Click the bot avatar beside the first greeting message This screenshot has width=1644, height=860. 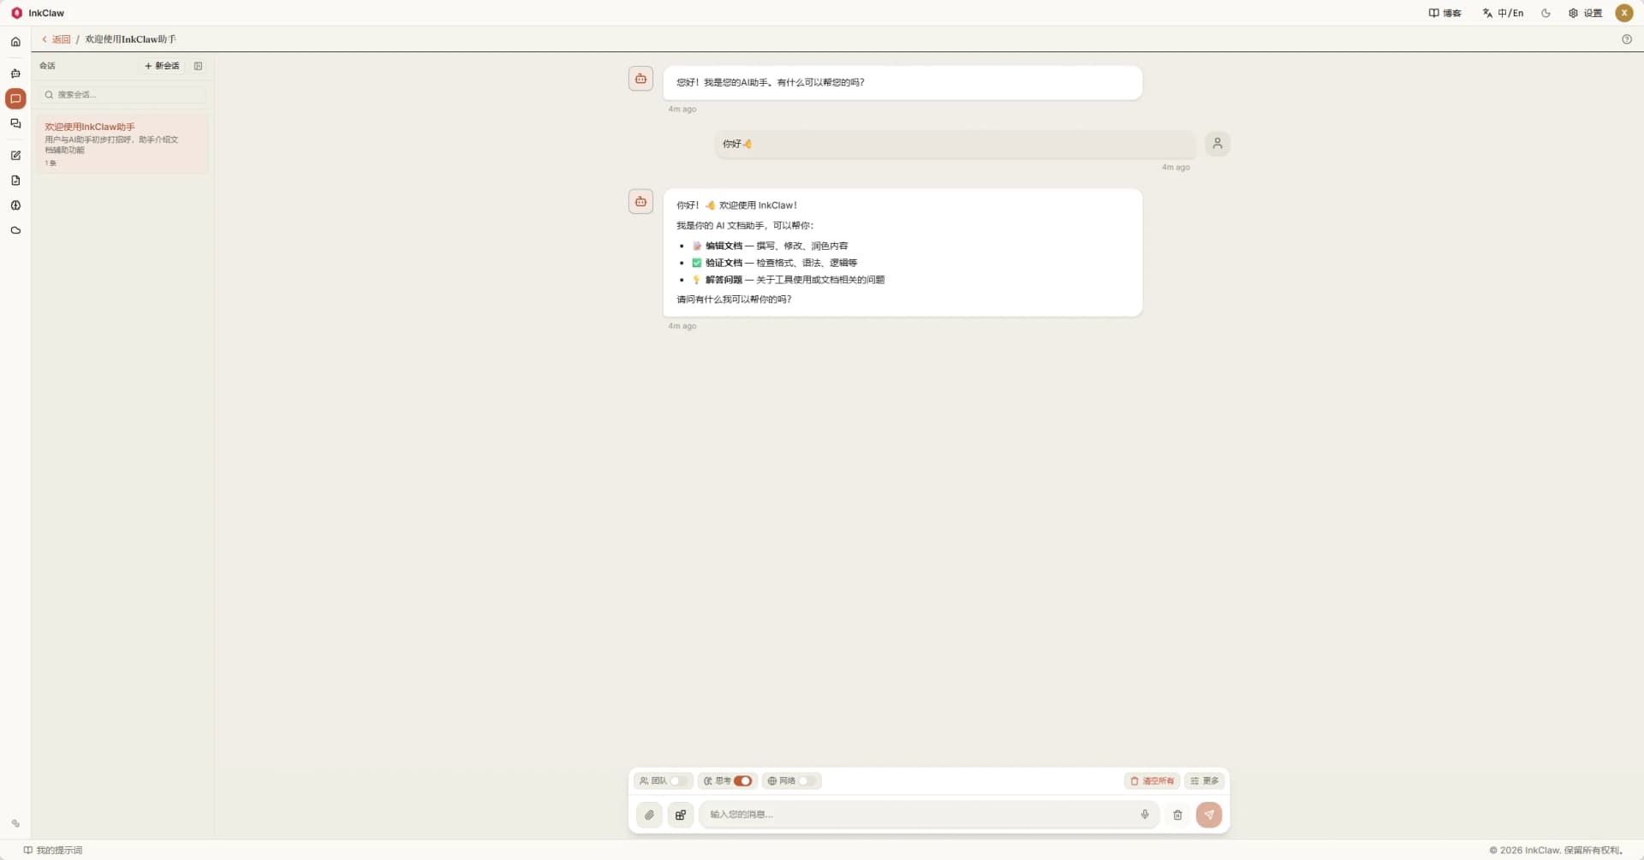640,79
